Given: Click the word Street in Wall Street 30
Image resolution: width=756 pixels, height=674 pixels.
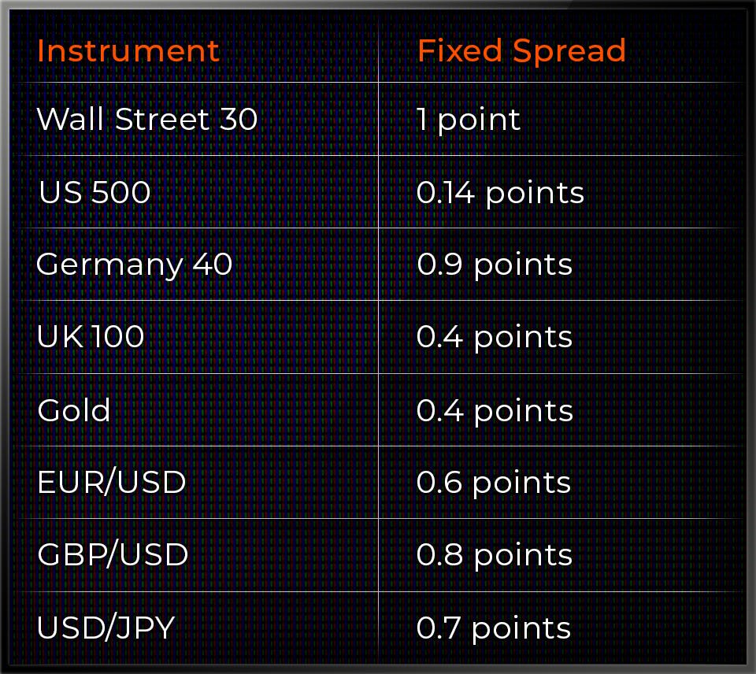Looking at the screenshot, I should pyautogui.click(x=162, y=120).
